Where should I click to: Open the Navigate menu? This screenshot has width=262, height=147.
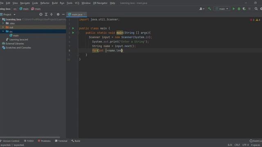[x=25, y=3]
